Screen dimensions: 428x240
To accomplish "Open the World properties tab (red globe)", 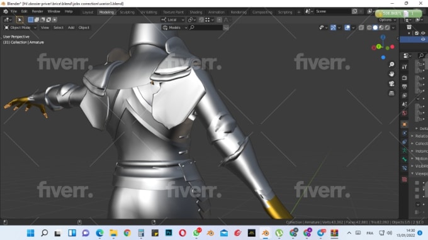I will pos(405,113).
